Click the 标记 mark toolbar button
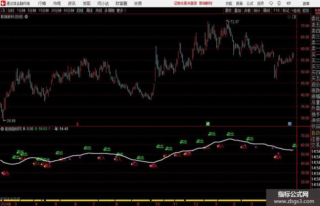The height and width of the screenshot is (206, 320). coord(286,10)
